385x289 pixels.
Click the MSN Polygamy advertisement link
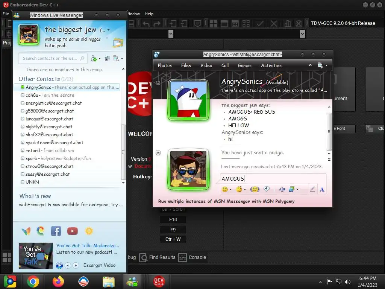pyautogui.click(x=226, y=201)
